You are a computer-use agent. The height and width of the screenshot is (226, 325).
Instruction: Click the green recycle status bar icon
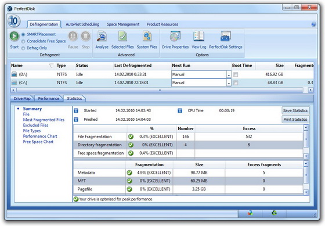pos(274,213)
